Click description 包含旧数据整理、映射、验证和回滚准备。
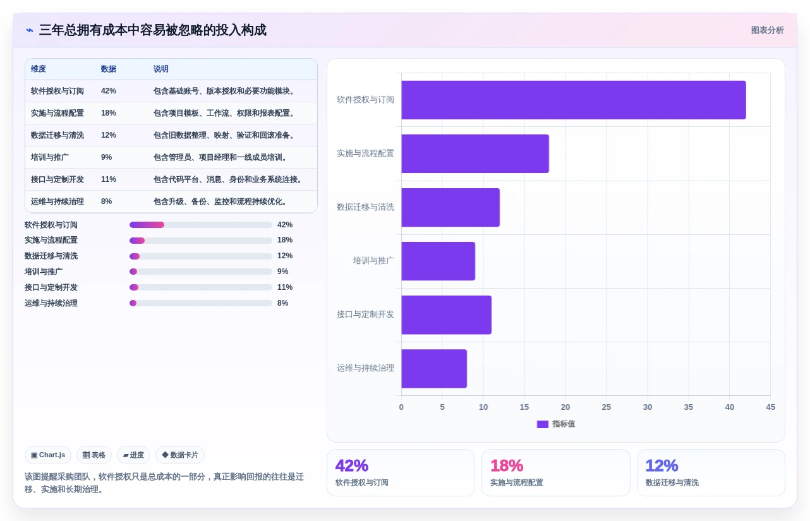Image resolution: width=810 pixels, height=521 pixels. [226, 135]
